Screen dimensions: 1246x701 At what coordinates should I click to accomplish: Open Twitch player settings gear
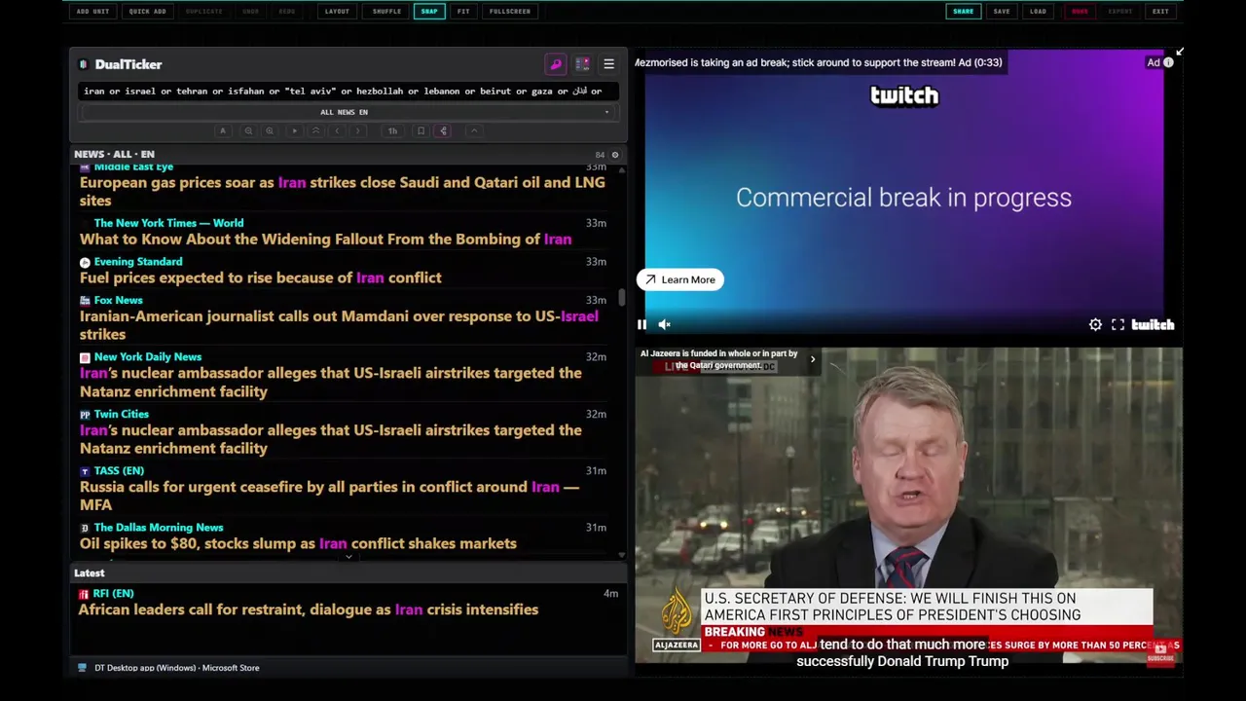click(x=1095, y=325)
